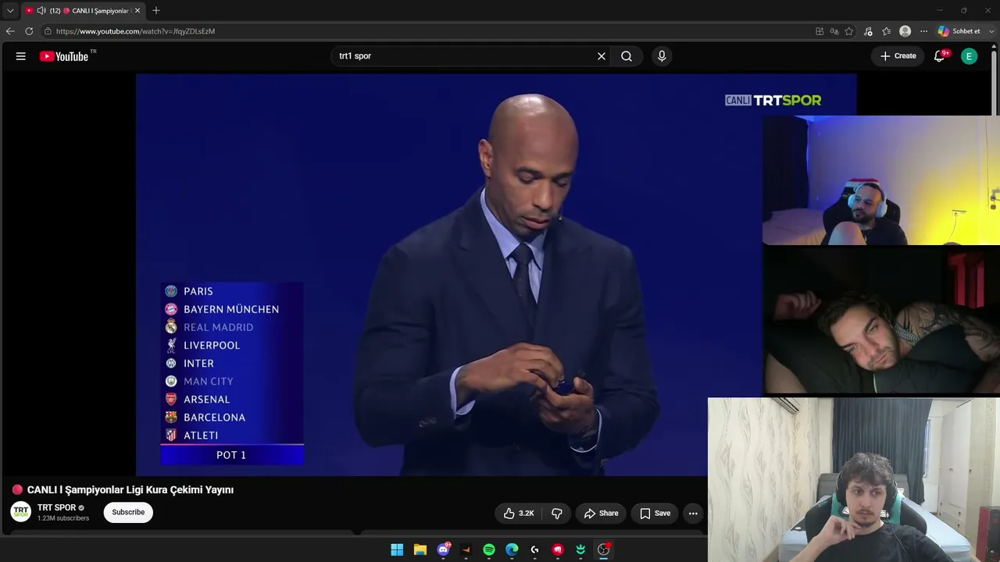Subscribe to TRT SPOR
This screenshot has height=562, width=1000.
pyautogui.click(x=128, y=512)
